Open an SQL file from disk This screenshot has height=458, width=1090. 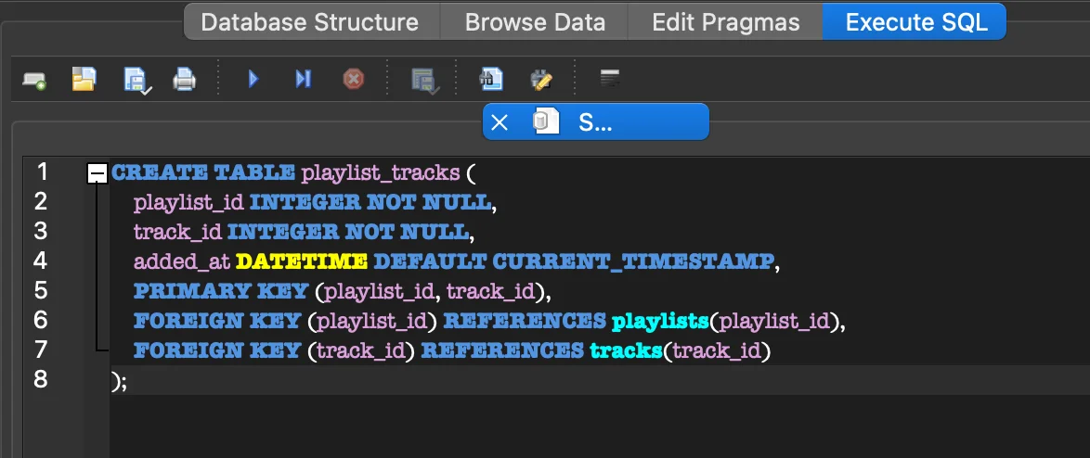tap(84, 79)
